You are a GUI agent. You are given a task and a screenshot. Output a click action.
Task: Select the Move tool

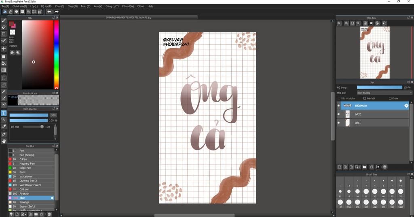point(4,48)
